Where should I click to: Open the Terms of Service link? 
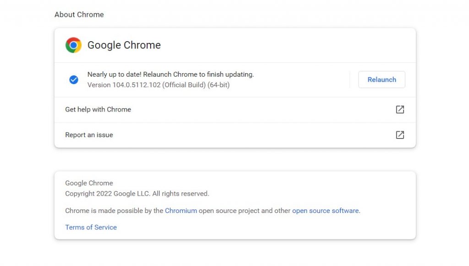coord(91,227)
